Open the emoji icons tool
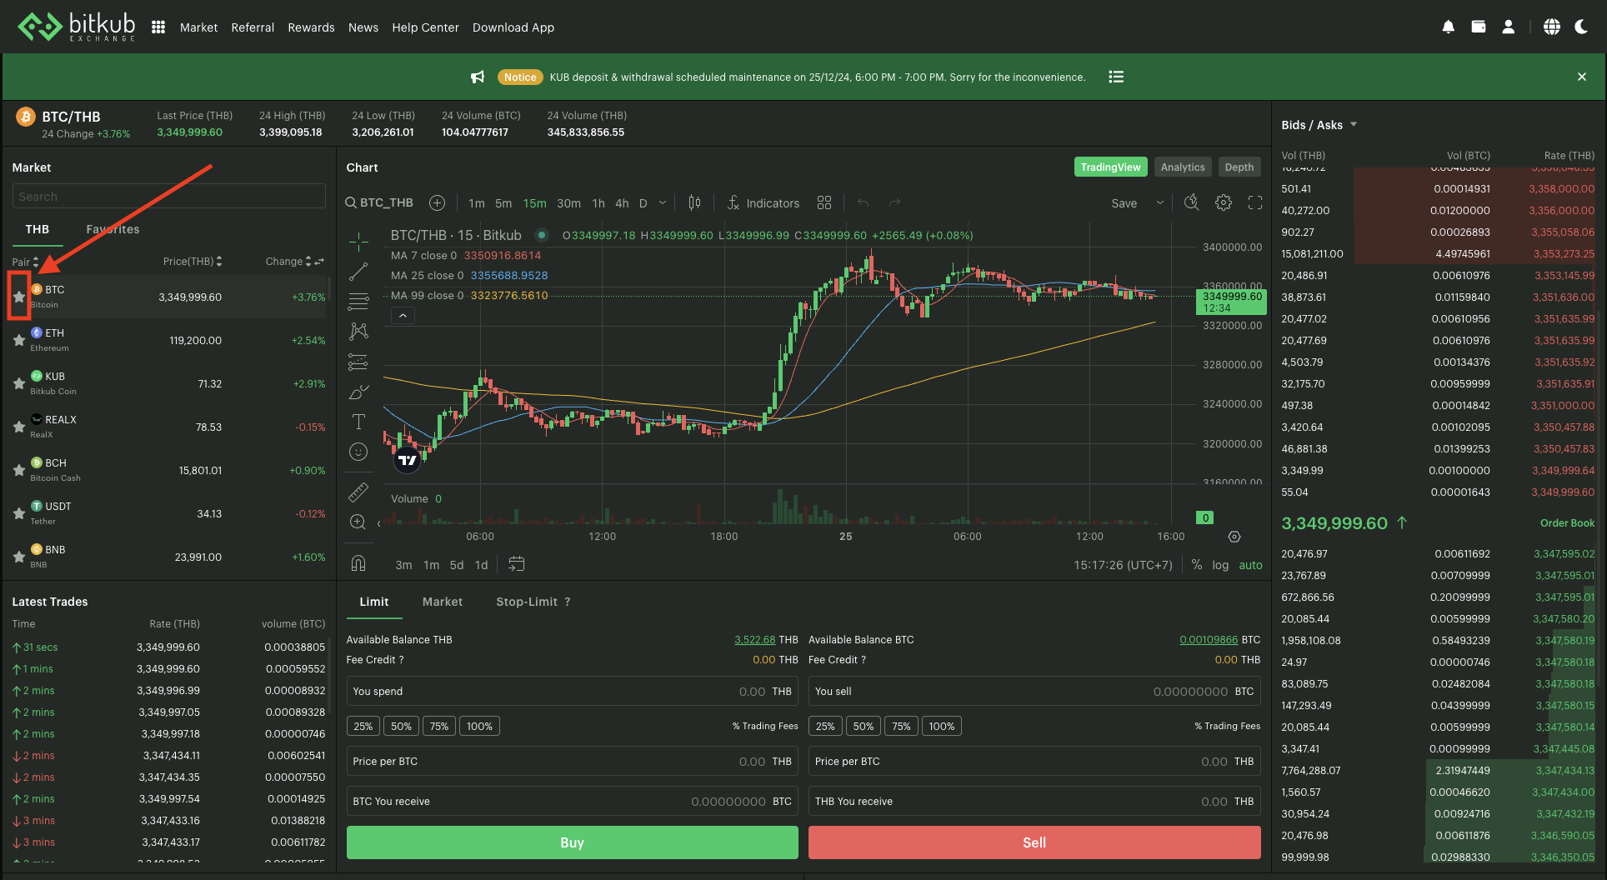This screenshot has width=1607, height=880. point(358,452)
